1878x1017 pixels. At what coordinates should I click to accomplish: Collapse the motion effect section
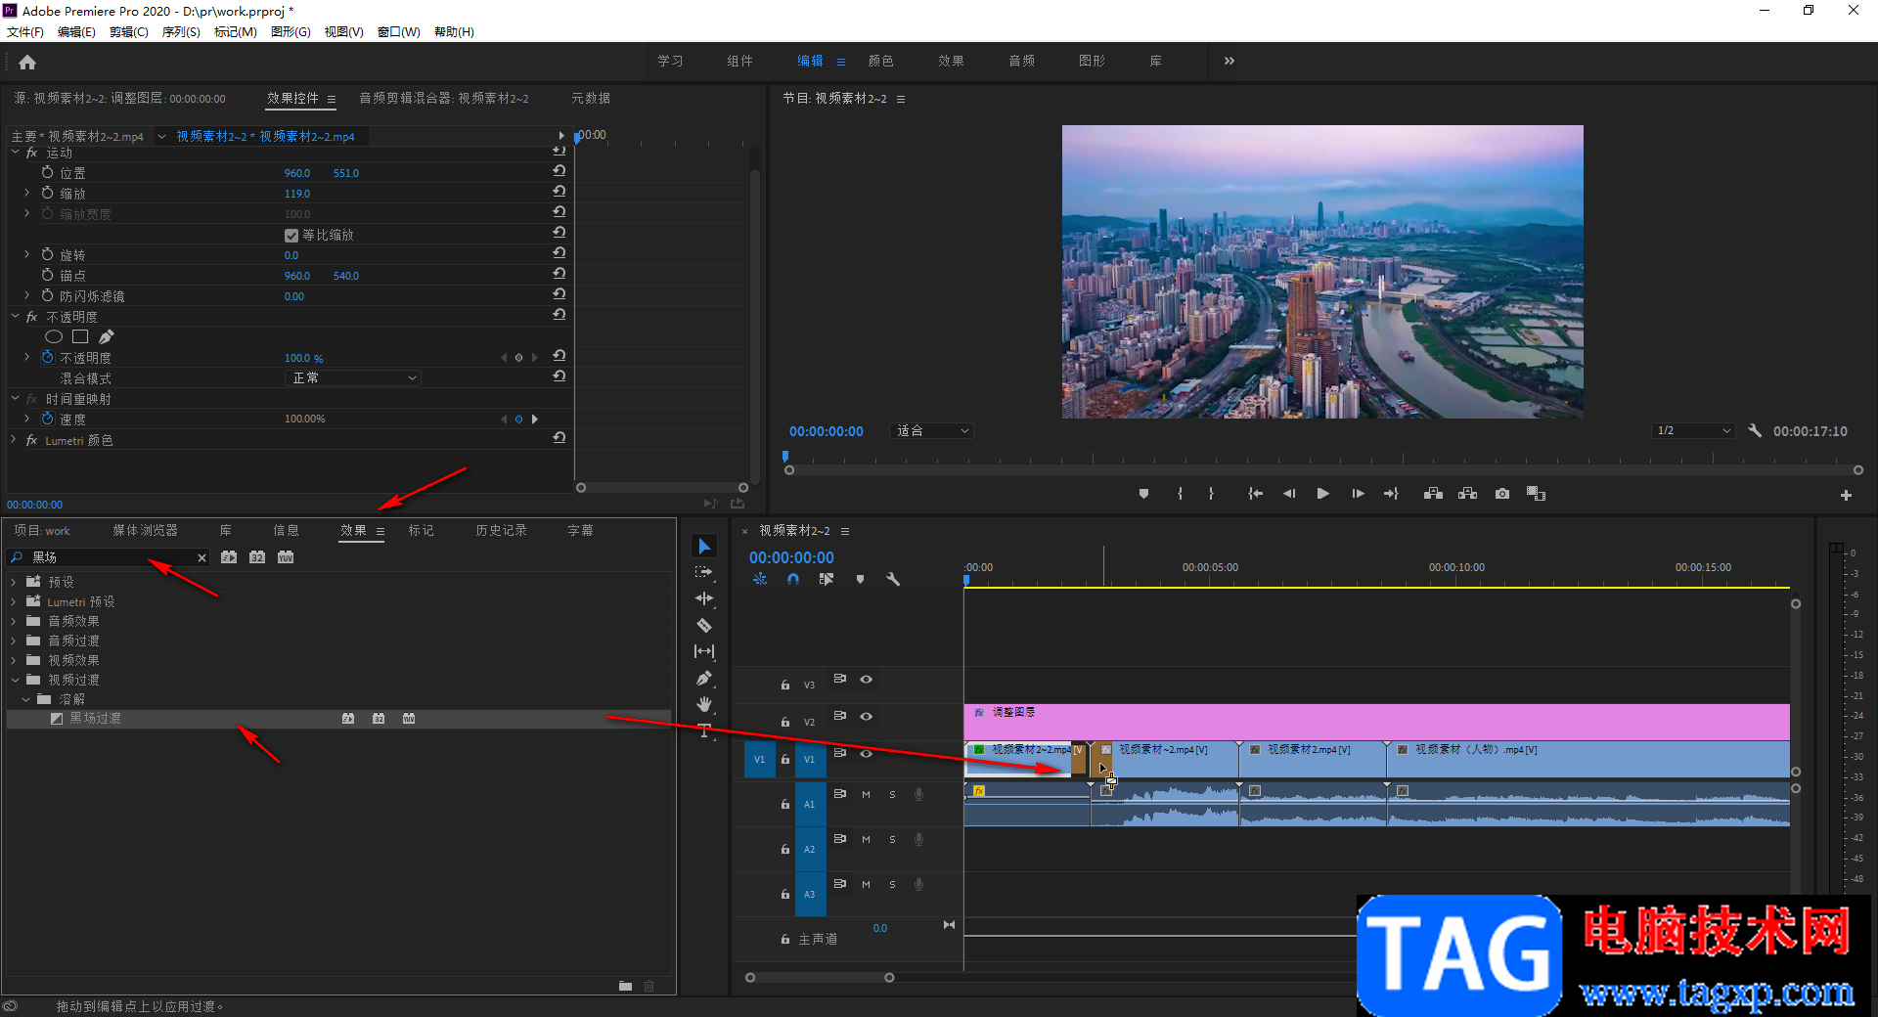coord(15,153)
